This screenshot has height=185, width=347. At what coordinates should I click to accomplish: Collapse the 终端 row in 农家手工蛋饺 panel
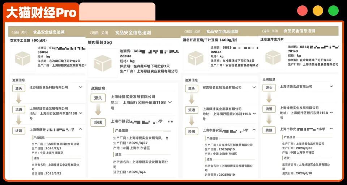tap(81, 129)
